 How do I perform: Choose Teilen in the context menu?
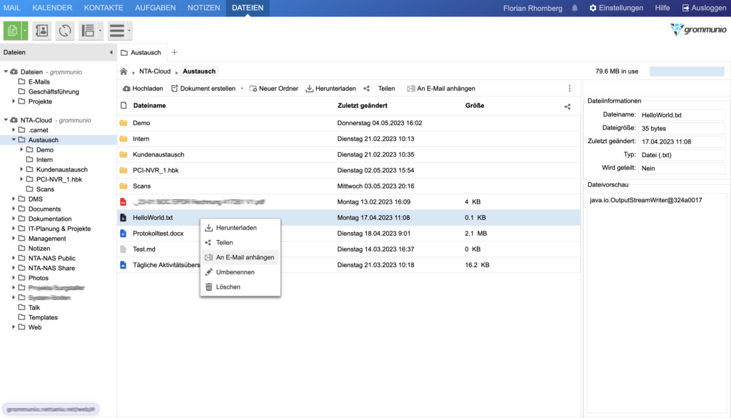(240, 243)
